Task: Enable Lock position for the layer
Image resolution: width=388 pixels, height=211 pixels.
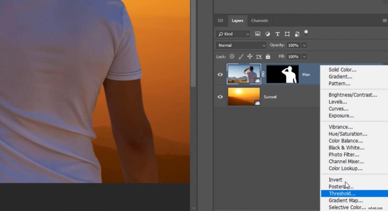Action: pyautogui.click(x=250, y=56)
